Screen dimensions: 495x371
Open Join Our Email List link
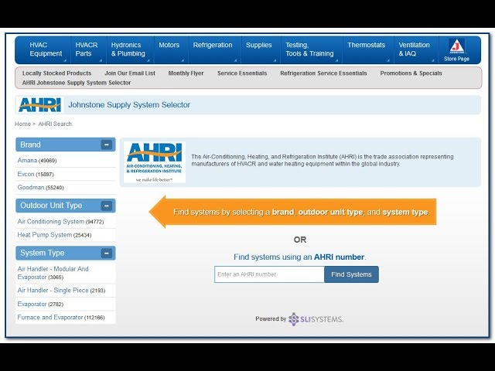130,73
